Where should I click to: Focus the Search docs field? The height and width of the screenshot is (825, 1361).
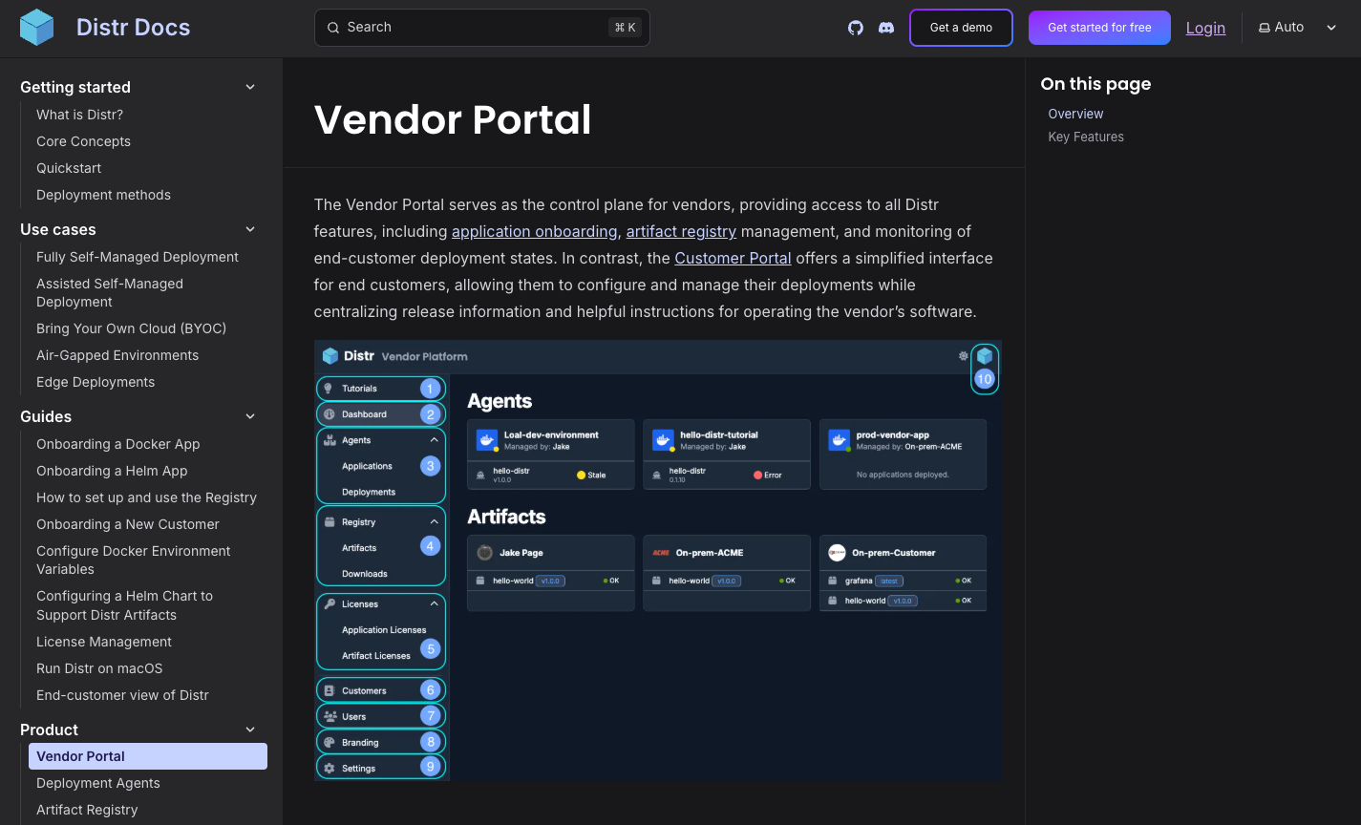point(482,28)
